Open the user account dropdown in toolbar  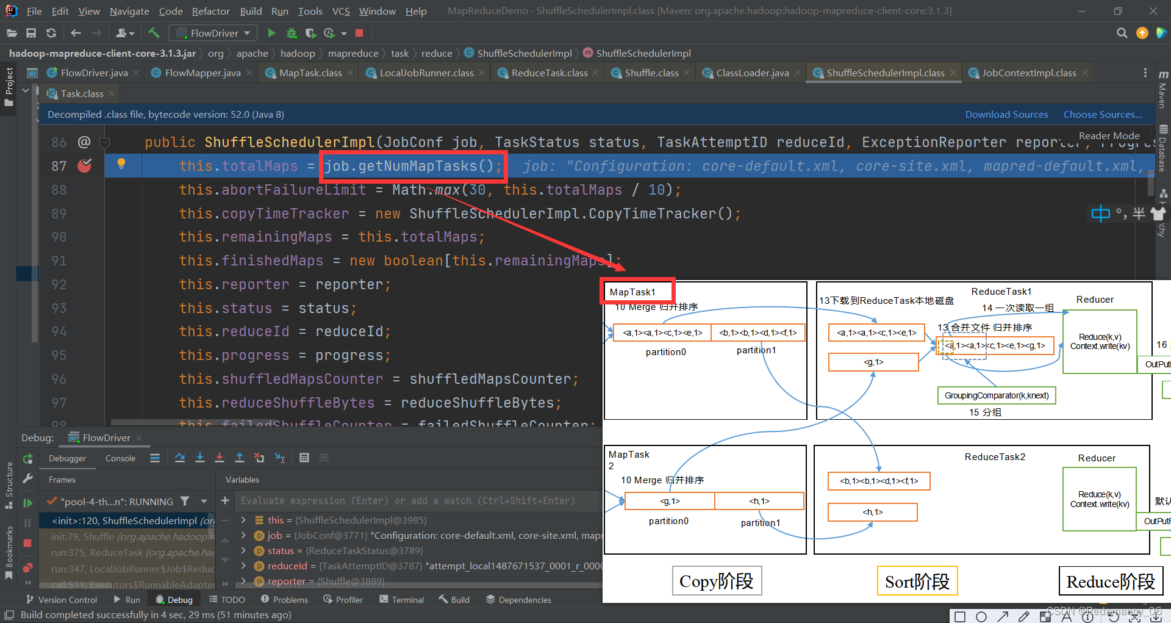pyautogui.click(x=124, y=33)
